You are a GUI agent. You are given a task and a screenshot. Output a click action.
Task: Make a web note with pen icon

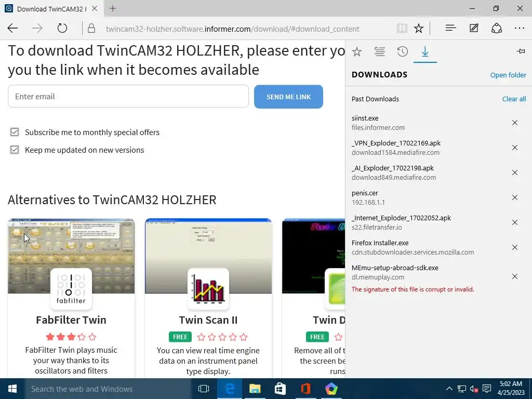[474, 28]
